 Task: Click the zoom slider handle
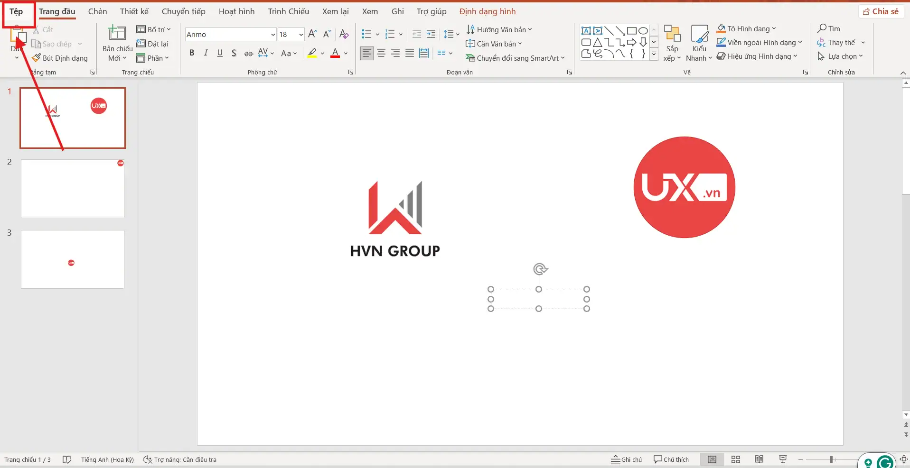coord(831,459)
